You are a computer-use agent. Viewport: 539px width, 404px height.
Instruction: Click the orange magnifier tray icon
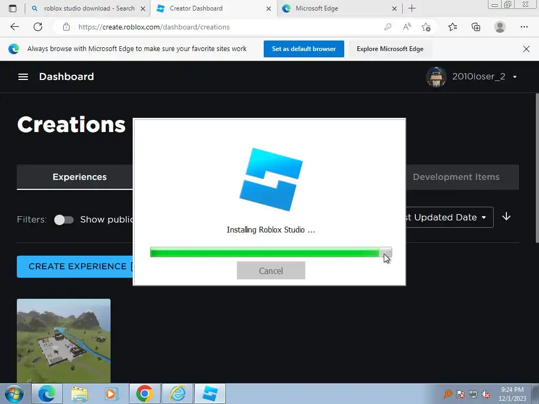pos(448,393)
